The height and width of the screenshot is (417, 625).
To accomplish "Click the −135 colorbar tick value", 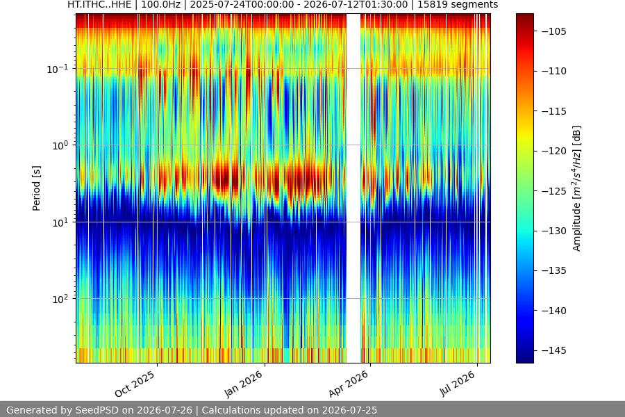I will (x=554, y=270).
